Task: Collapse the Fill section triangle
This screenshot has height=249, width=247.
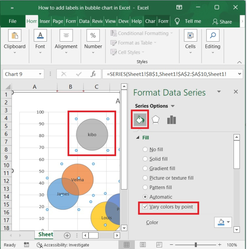Action: (x=138, y=137)
